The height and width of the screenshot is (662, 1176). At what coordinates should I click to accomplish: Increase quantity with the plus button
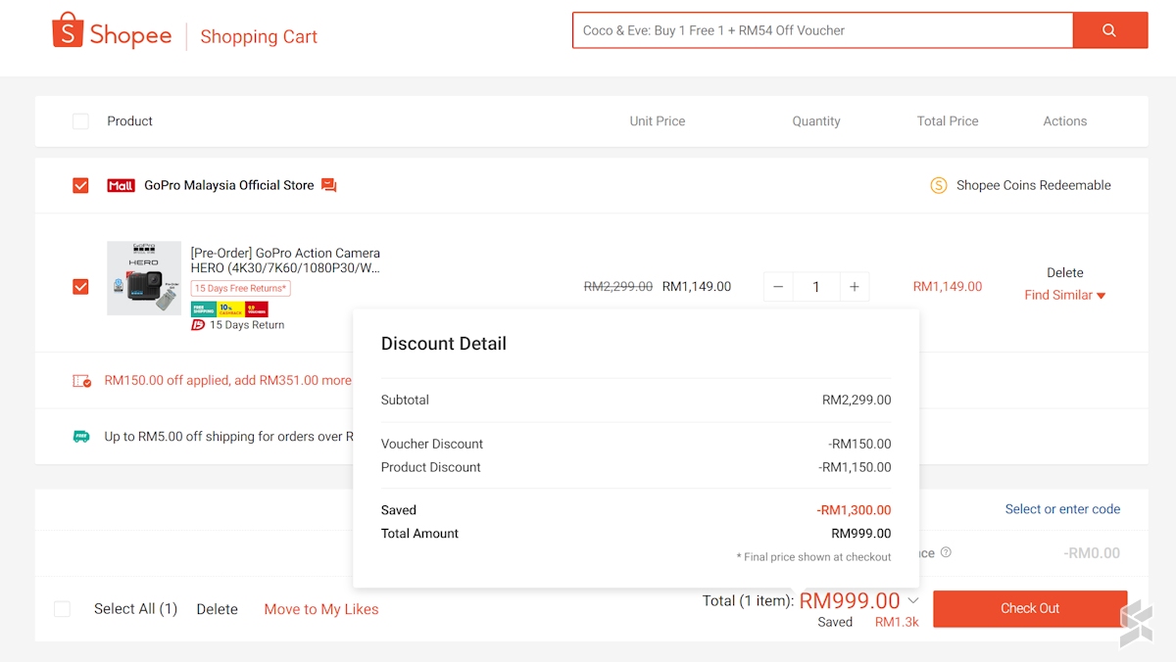click(855, 287)
